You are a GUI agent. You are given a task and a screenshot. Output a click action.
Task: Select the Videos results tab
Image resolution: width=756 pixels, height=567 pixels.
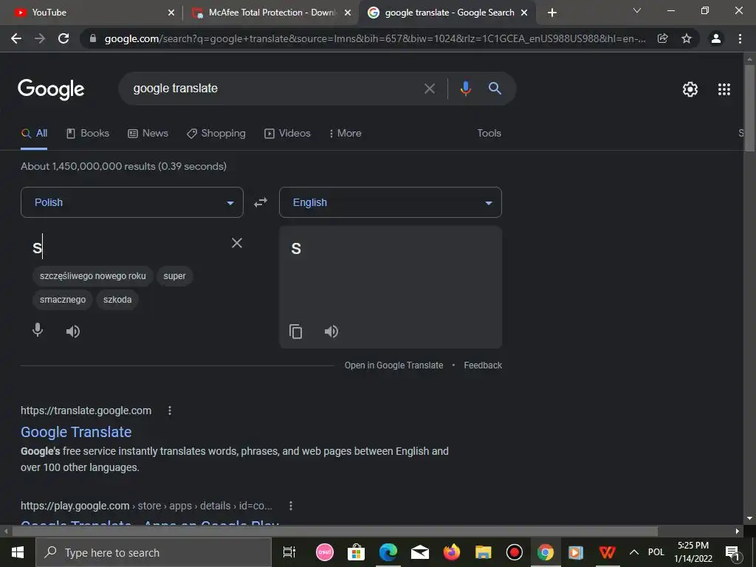(287, 134)
